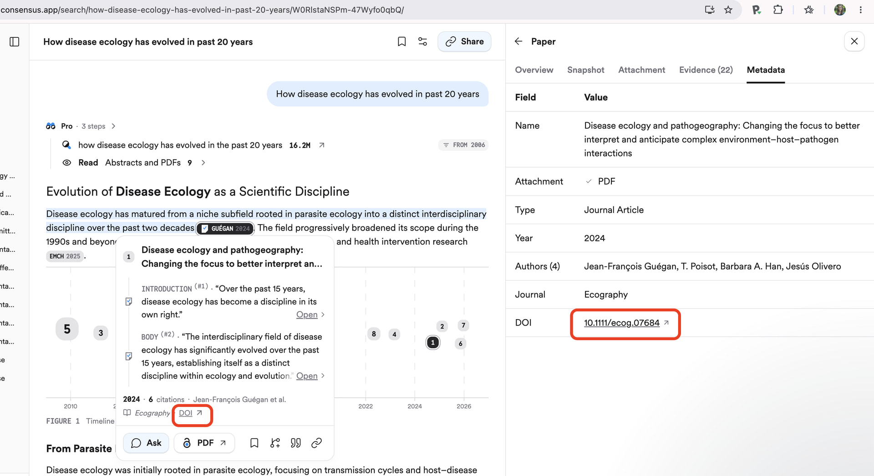
Task: Click the Ask button in popup
Action: point(146,443)
